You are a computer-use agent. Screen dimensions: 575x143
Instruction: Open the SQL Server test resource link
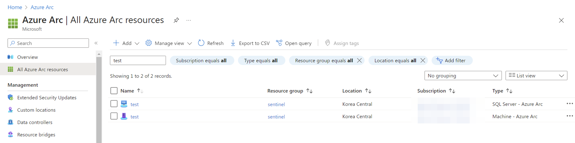[x=135, y=105]
